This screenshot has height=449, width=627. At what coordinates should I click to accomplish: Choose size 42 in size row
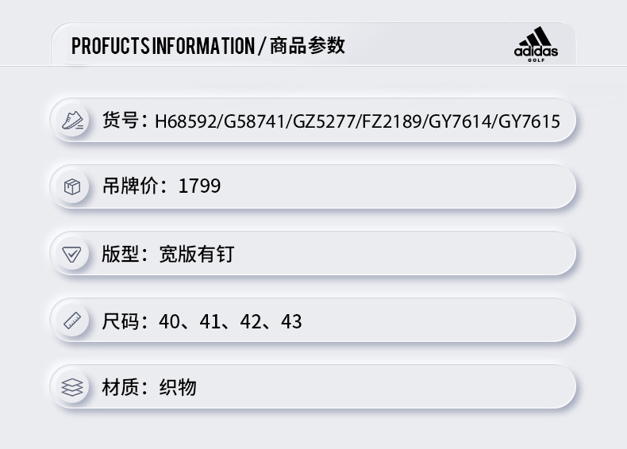point(251,321)
